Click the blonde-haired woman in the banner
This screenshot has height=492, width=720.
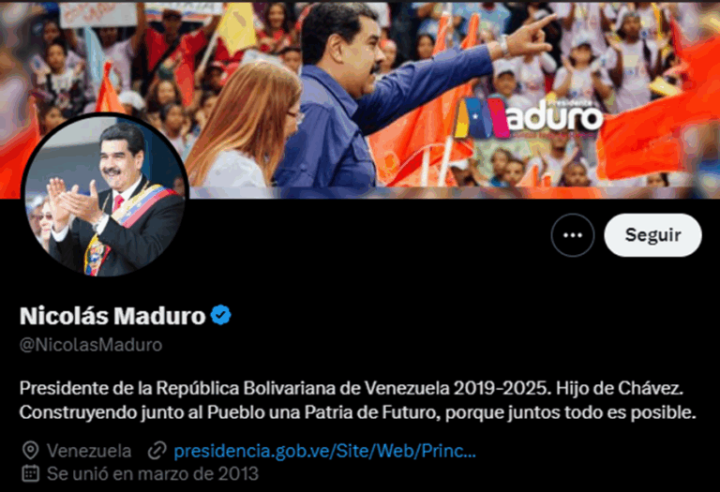[244, 127]
